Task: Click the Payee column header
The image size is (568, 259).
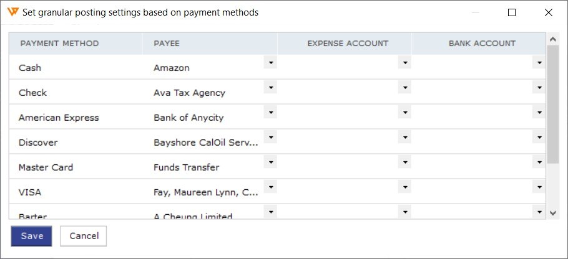Action: click(210, 44)
